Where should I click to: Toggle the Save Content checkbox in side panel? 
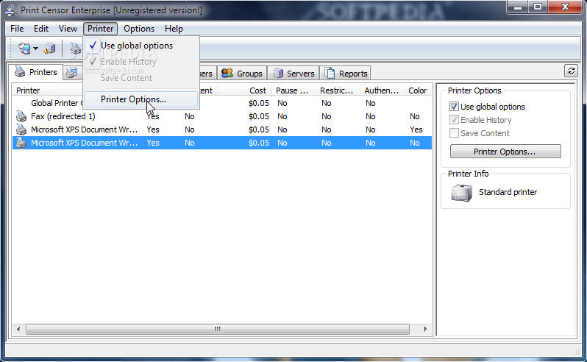454,133
